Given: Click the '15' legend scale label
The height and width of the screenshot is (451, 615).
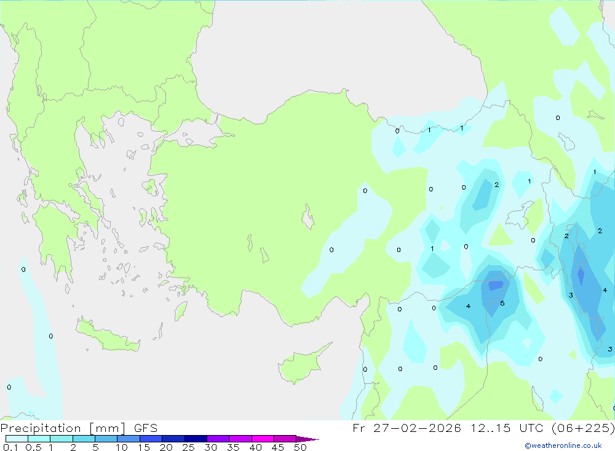Looking at the screenshot, I should [x=144, y=447].
